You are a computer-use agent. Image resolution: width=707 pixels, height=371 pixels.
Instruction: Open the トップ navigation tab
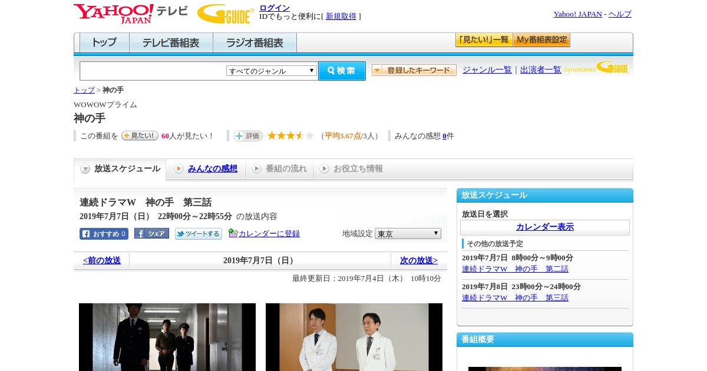click(104, 43)
